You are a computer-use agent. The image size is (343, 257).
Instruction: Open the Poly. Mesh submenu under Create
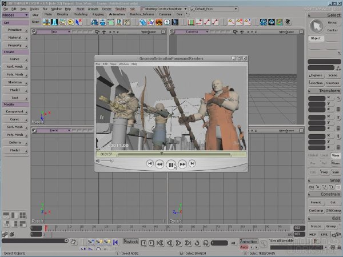point(15,75)
